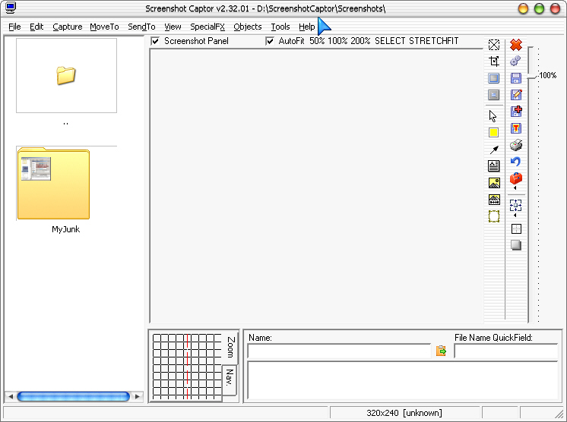Expand the small arrow beneath the toolbox
This screenshot has width=567, height=422.
coord(515,187)
